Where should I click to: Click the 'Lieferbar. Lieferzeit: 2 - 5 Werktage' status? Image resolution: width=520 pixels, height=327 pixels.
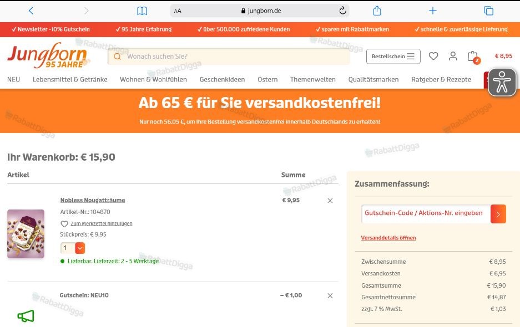(x=110, y=261)
